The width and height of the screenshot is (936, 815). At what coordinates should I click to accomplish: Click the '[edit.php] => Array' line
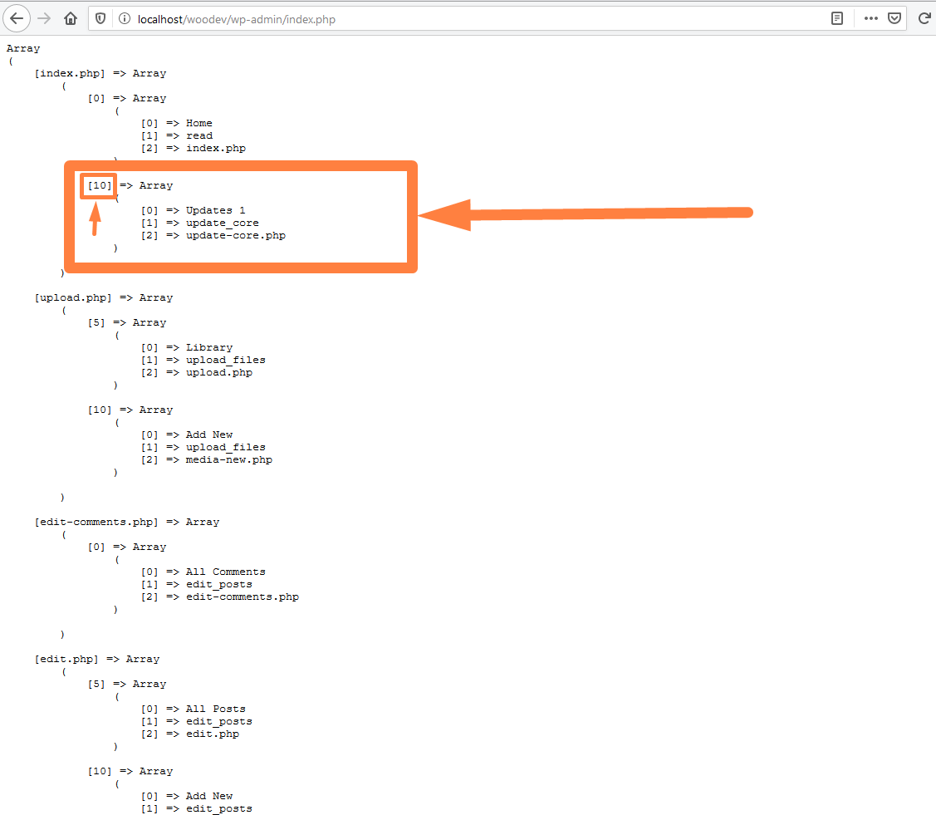(x=97, y=659)
